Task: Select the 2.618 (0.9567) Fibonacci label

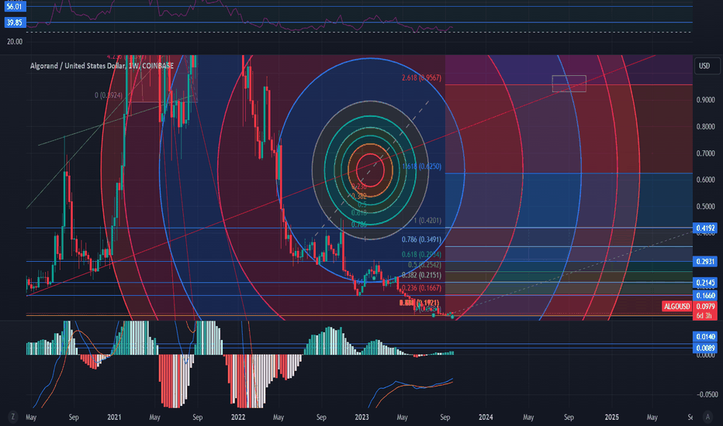Action: (421, 77)
